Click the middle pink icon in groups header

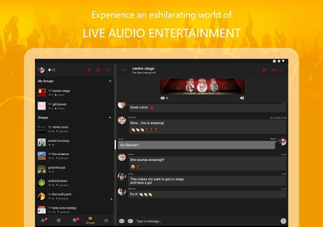click(98, 70)
